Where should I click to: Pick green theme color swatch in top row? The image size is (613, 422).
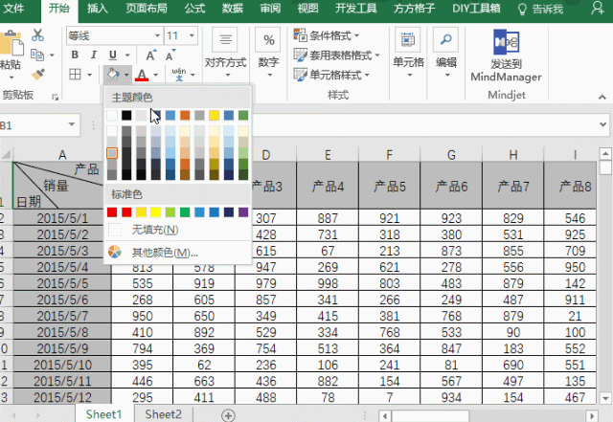[243, 115]
